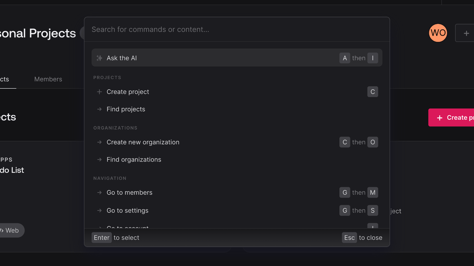Click the arrow icon beside Find projects
Viewport: 474px width, 266px height.
pyautogui.click(x=99, y=109)
